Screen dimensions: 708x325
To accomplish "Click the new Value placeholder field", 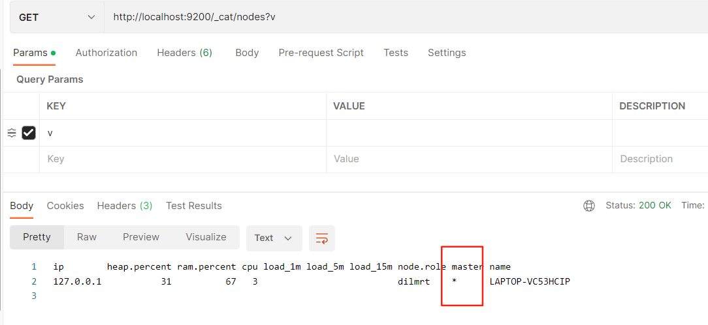I will tap(469, 159).
